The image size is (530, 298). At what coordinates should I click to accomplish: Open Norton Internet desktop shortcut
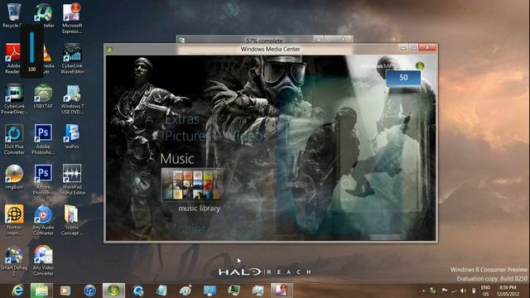pos(14,220)
